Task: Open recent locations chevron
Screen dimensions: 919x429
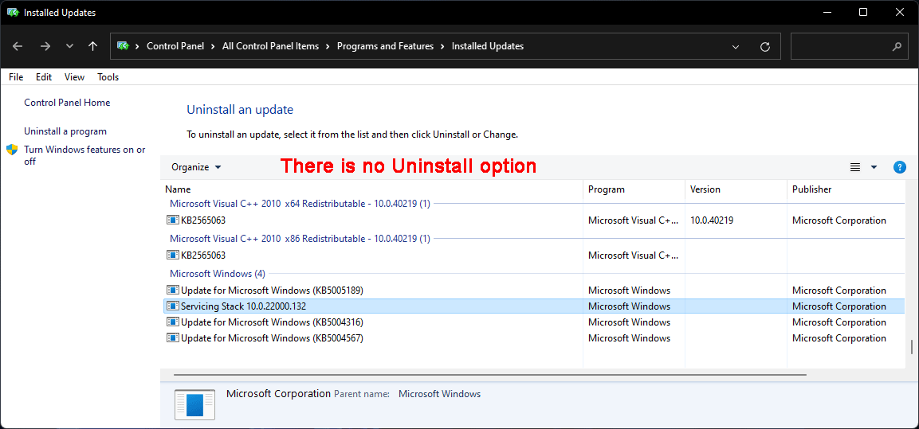Action: tap(70, 46)
